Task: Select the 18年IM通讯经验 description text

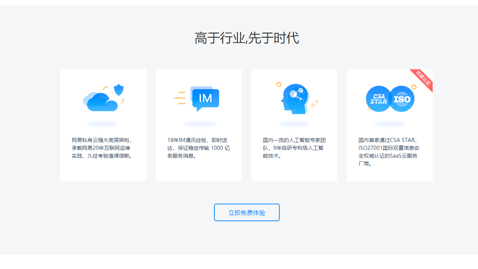Action: (198, 148)
